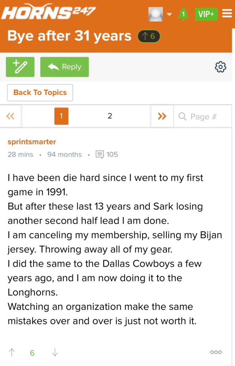
Task: Open topic settings gear icon
Action: [x=220, y=67]
